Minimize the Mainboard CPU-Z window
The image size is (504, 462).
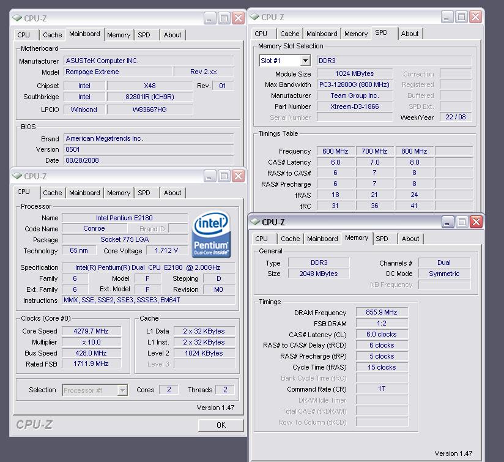210,18
